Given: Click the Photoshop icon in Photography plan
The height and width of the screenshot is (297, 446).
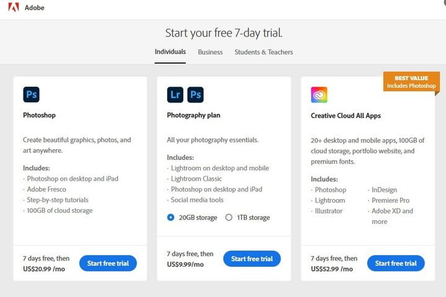Looking at the screenshot, I should click(x=196, y=94).
